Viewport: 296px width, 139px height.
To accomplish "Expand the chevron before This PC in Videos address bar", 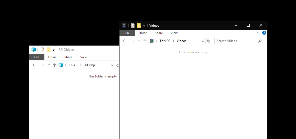I will [x=156, y=41].
